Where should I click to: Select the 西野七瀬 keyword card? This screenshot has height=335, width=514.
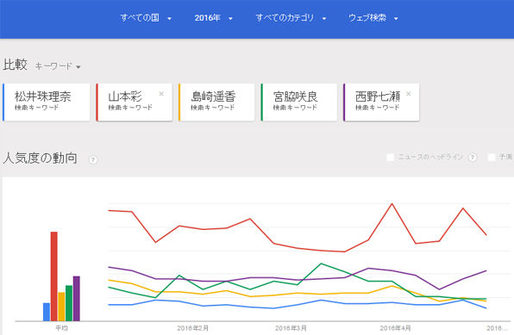[x=381, y=102]
